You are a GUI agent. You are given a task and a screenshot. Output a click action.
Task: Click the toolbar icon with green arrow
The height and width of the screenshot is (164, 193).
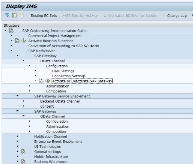coord(14,15)
